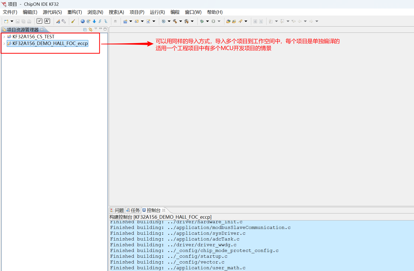Decrease editor font size with small A button

pos(39,21)
